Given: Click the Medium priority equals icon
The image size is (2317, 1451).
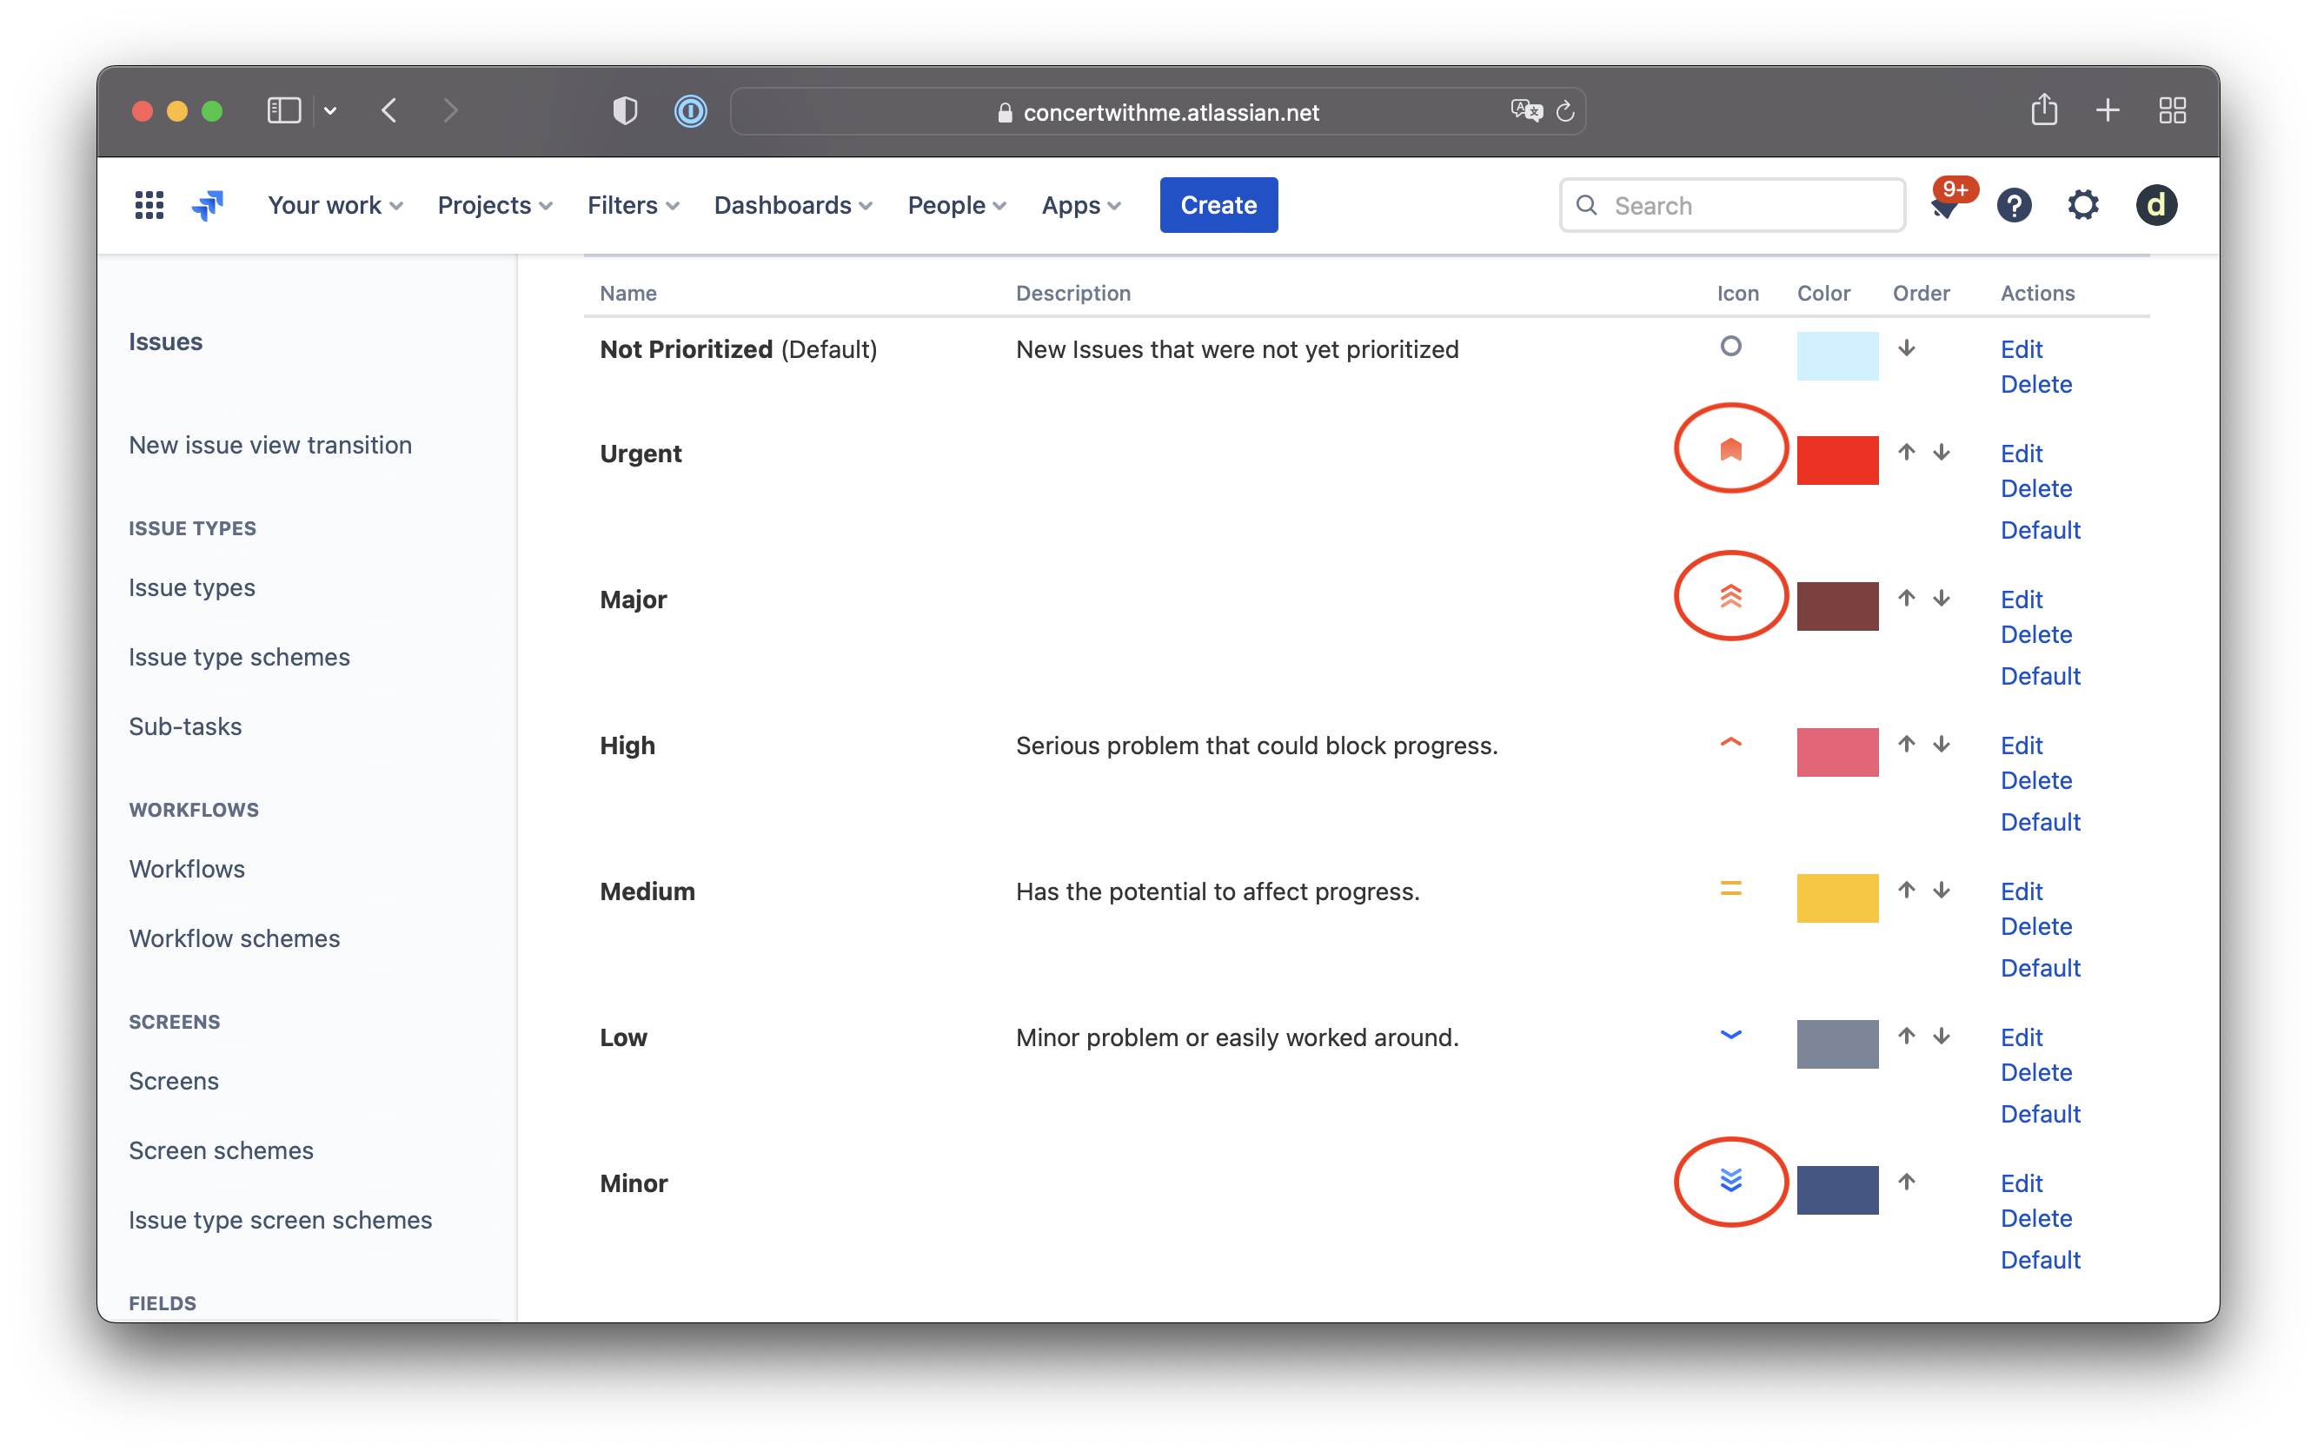Looking at the screenshot, I should (1730, 888).
